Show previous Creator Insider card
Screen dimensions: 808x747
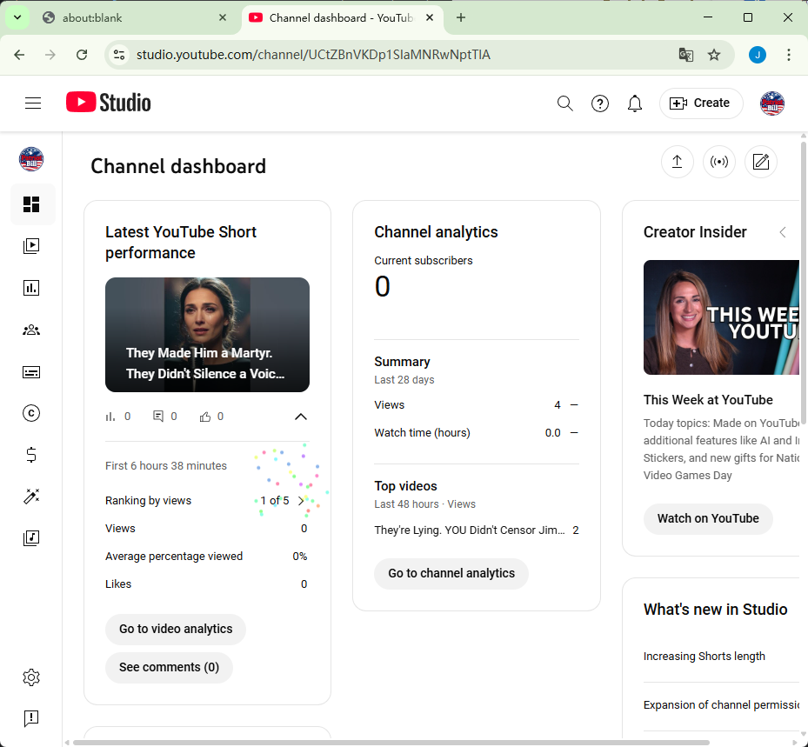pyautogui.click(x=782, y=232)
